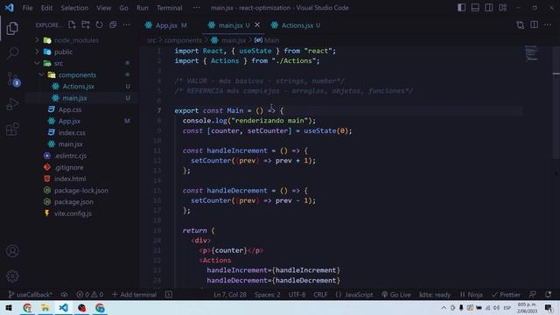Open package.json file
Image resolution: width=560 pixels, height=315 pixels.
73,202
